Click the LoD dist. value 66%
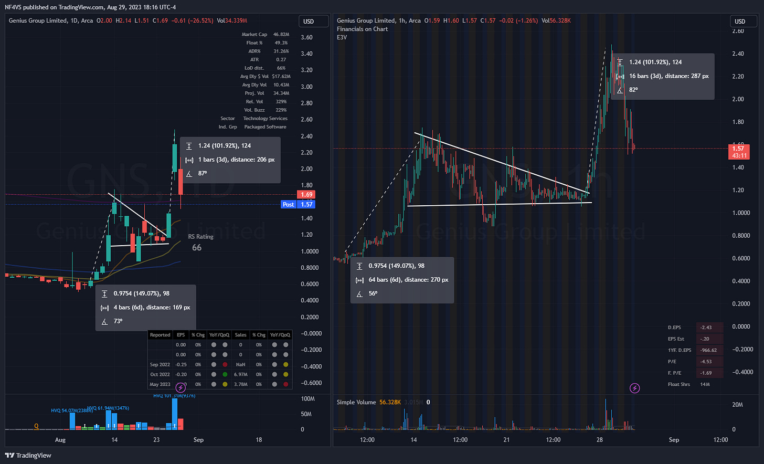This screenshot has height=464, width=764. pyautogui.click(x=281, y=68)
